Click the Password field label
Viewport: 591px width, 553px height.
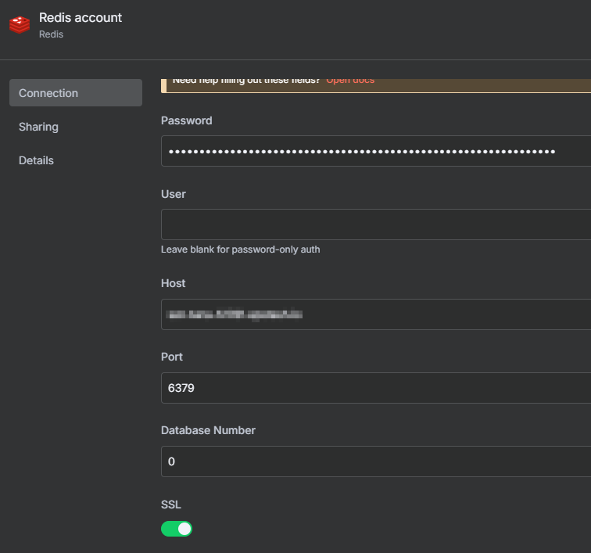(186, 120)
